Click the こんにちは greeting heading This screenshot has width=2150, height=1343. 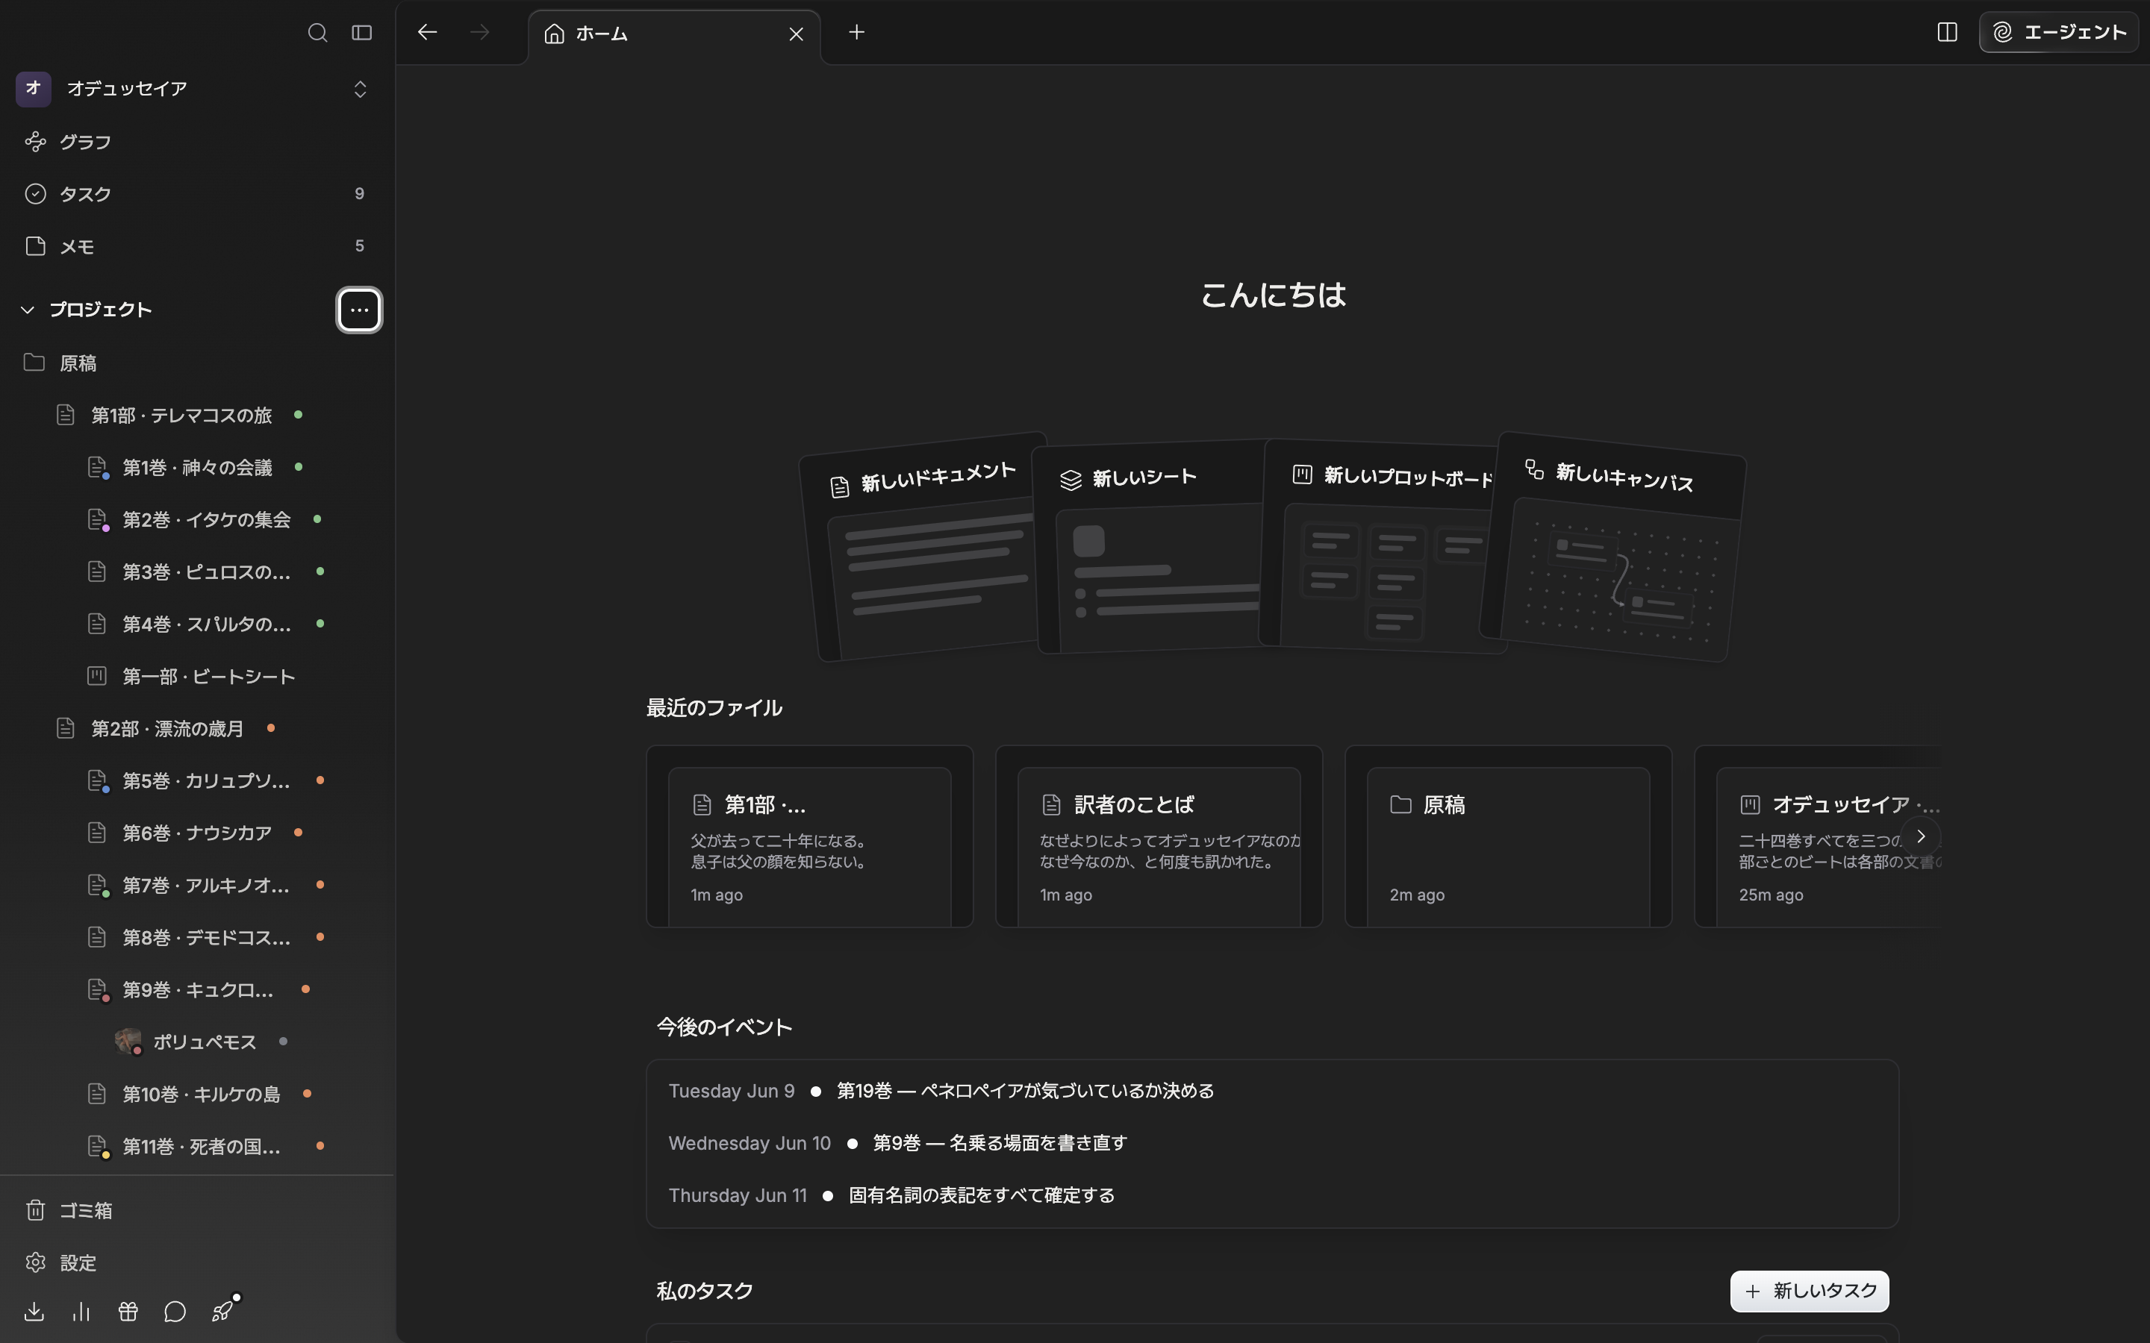[x=1273, y=295]
